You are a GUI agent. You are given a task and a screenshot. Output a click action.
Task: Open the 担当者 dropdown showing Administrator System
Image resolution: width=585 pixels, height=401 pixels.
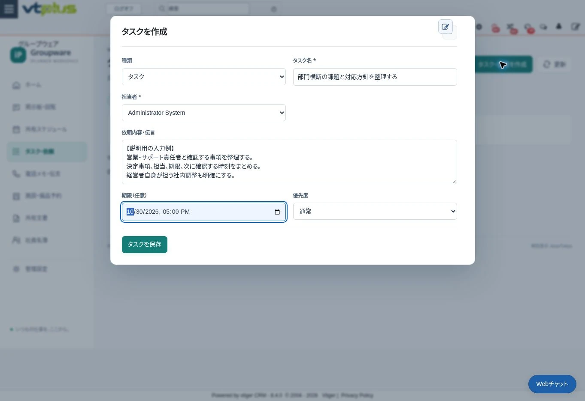[x=204, y=113]
